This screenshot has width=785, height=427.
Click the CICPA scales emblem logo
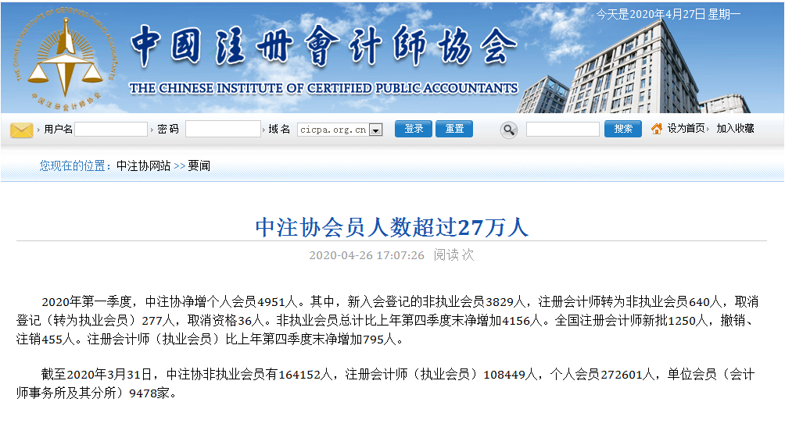pyautogui.click(x=65, y=58)
